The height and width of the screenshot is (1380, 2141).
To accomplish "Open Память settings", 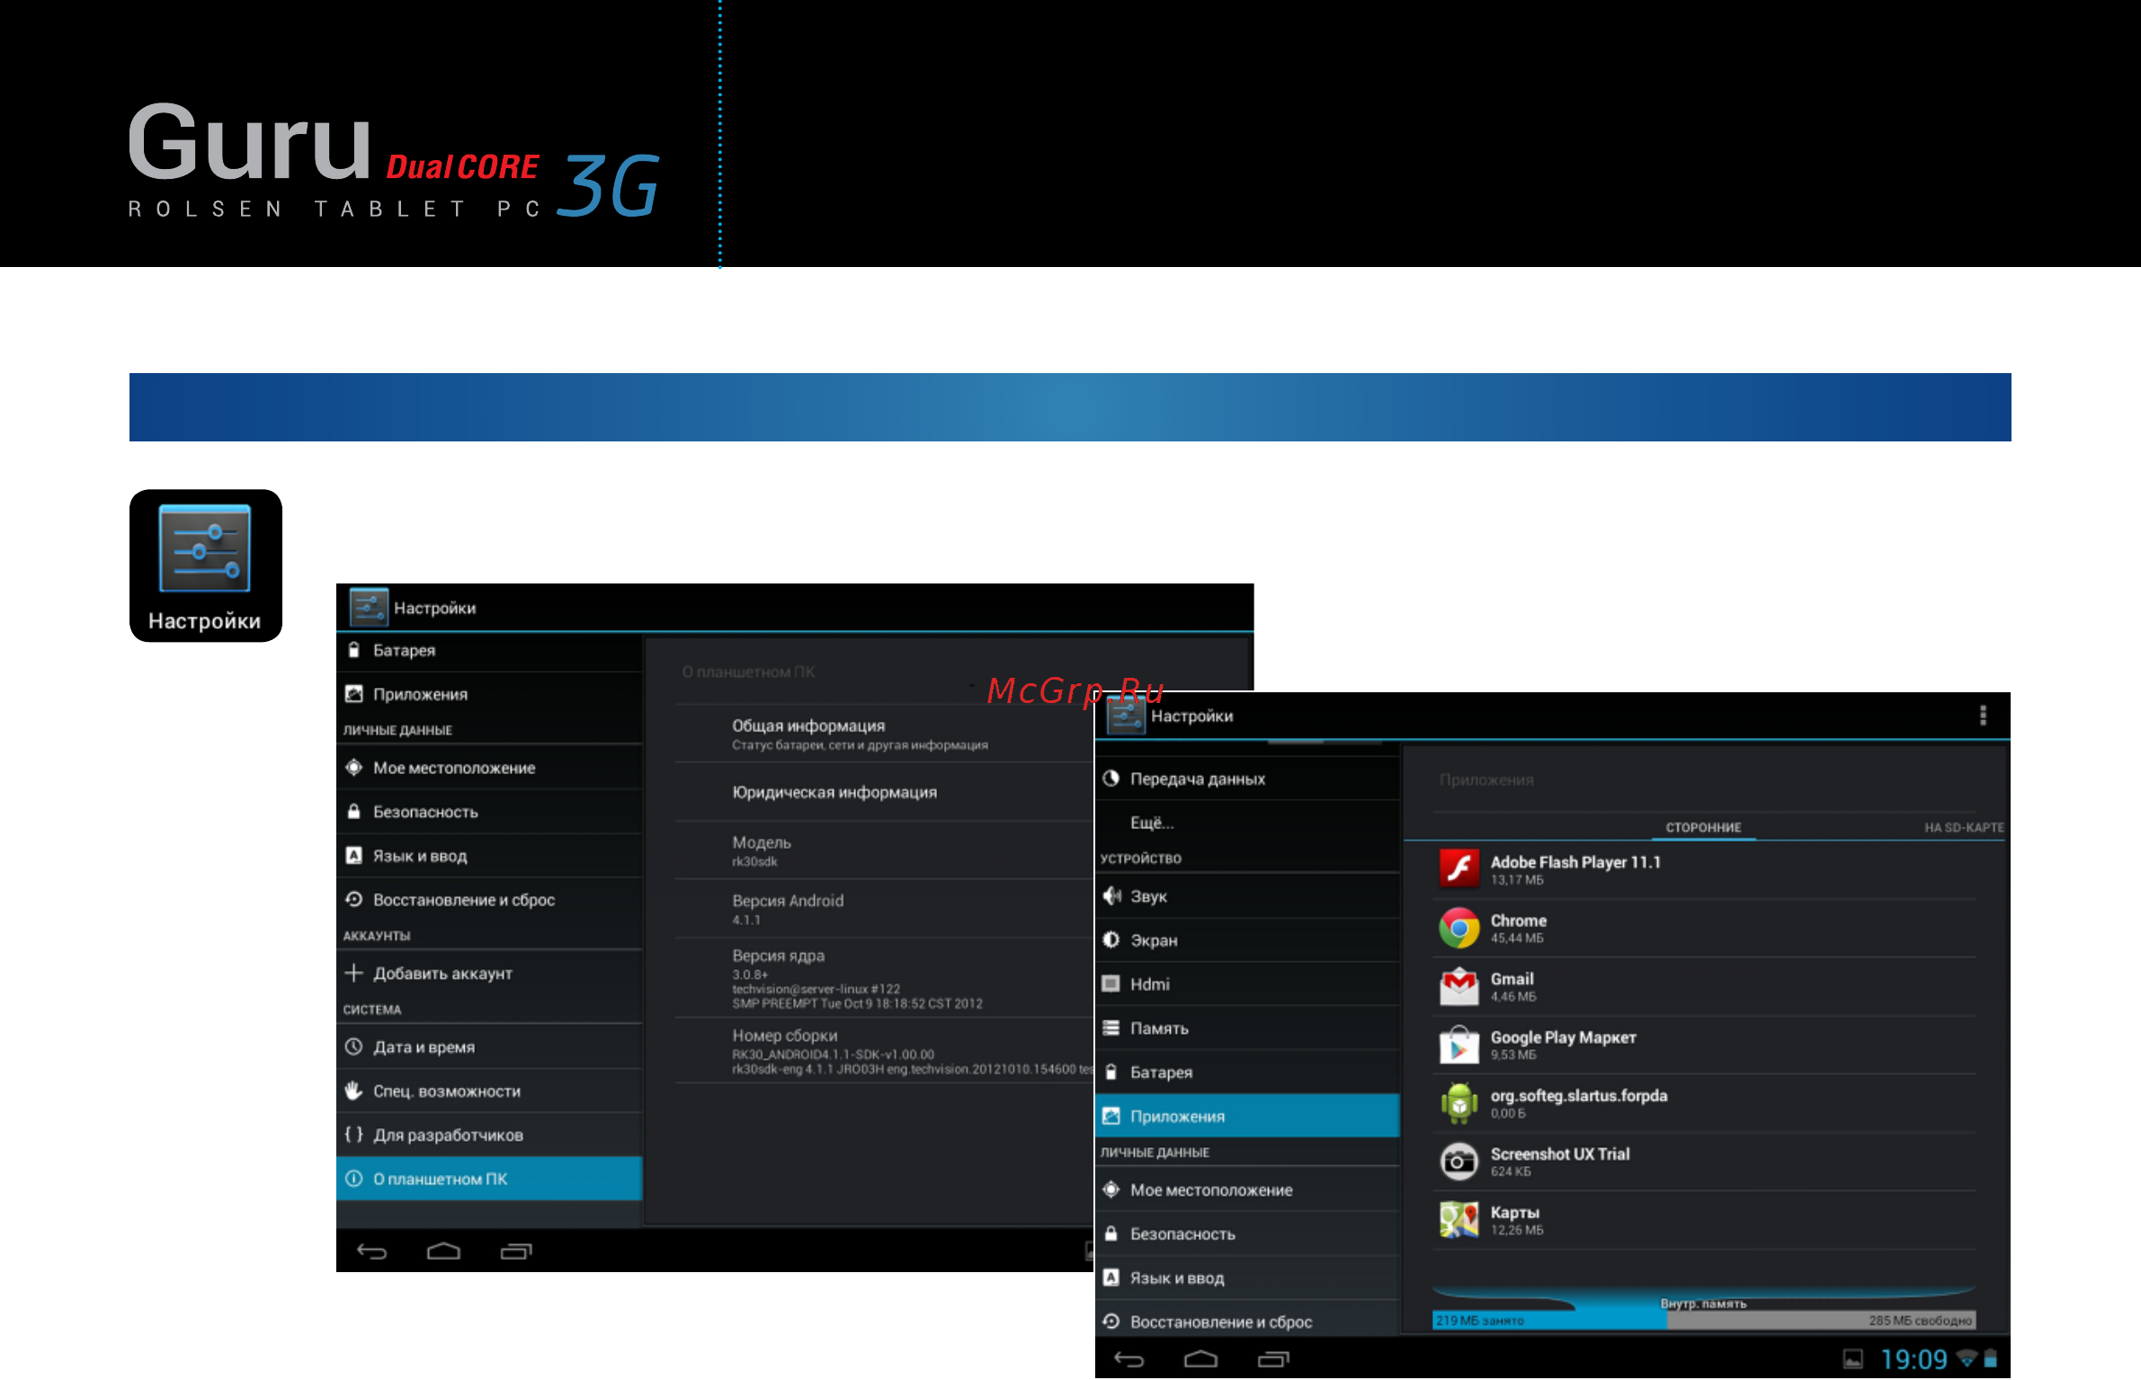I will pos(1247,1028).
